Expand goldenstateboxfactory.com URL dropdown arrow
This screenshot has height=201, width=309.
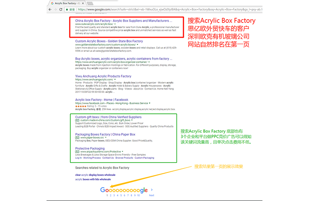(138, 45)
